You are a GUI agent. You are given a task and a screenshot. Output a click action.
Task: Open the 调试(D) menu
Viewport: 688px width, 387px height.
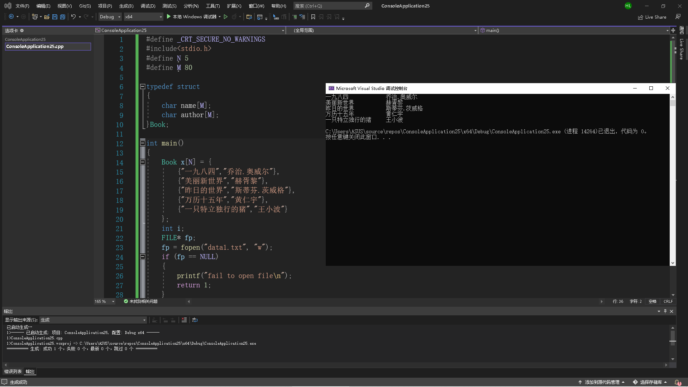coord(148,6)
